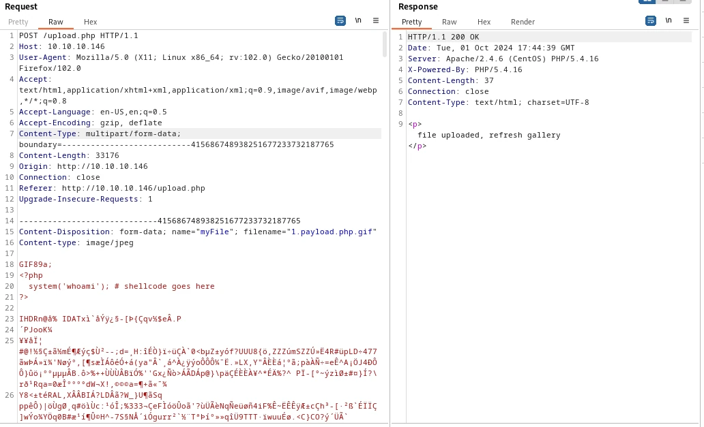Image resolution: width=704 pixels, height=427 pixels.
Task: Click the filename "1.payload.php.gif" value
Action: coord(332,232)
